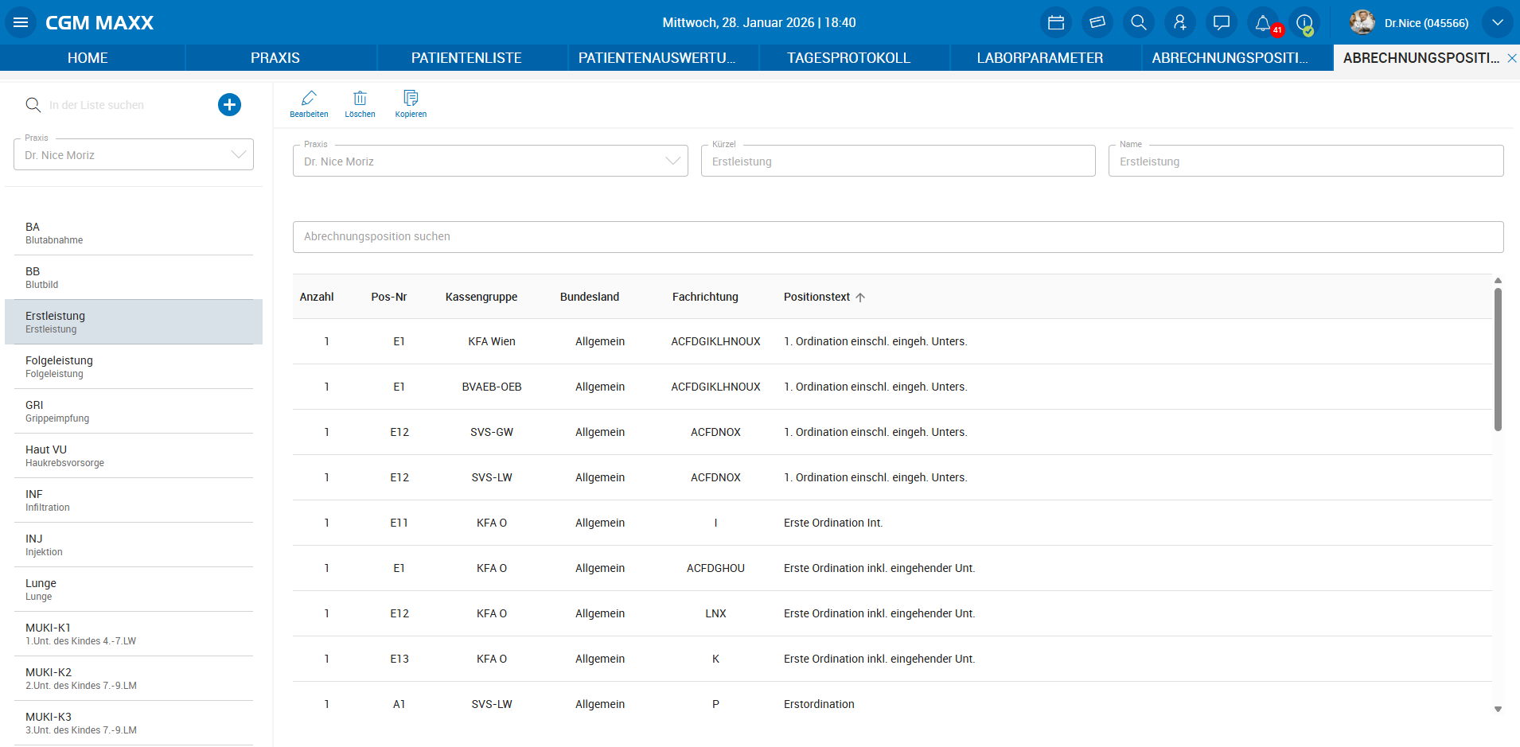Switch to the LABORPARAMETER tab
This screenshot has height=747, width=1520.
(x=1039, y=58)
